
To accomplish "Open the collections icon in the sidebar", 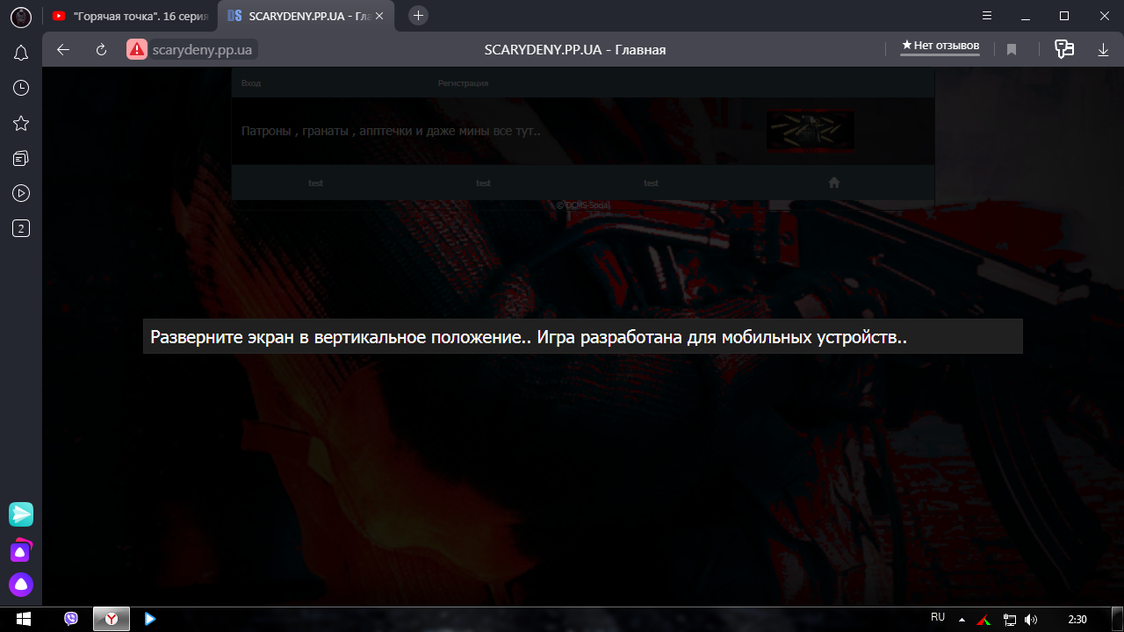I will point(21,158).
